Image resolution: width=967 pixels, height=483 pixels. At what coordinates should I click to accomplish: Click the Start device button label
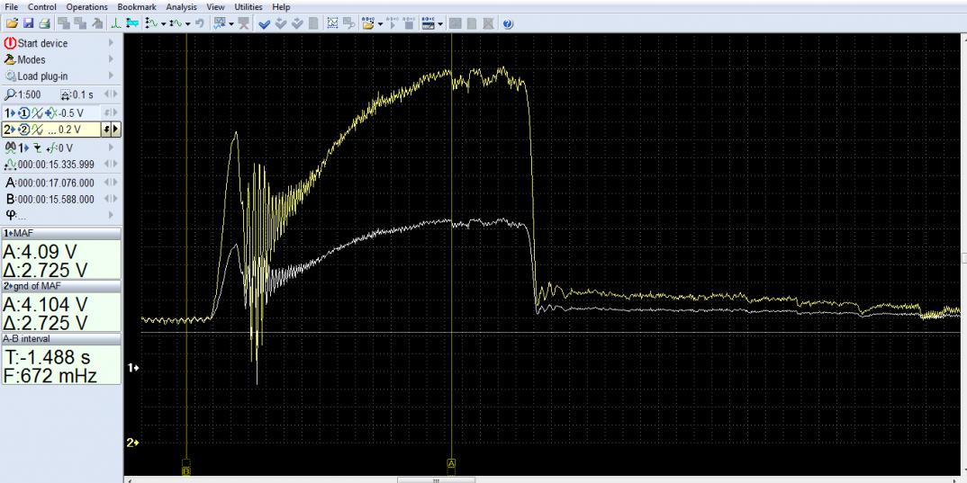(x=42, y=43)
